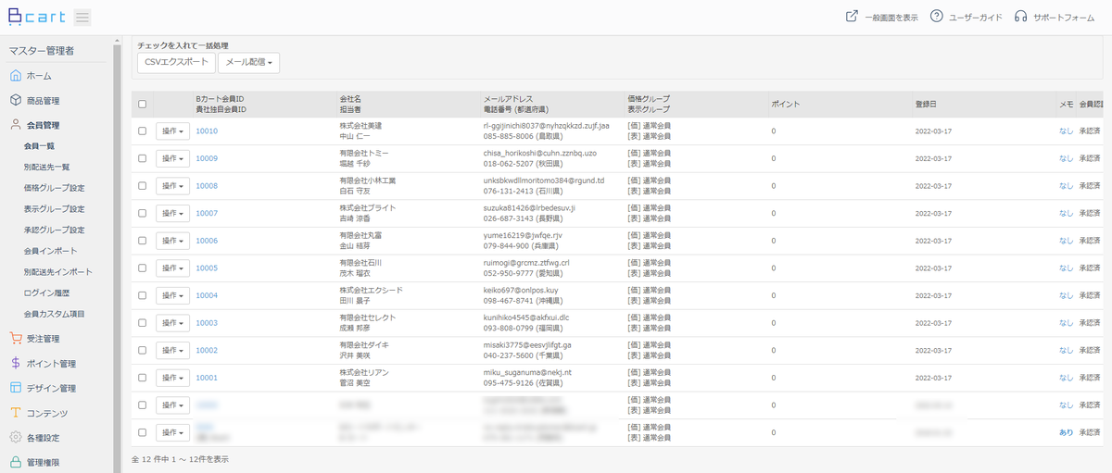Check the box for member 10008
Screen dimensions: 1112x473
pos(142,185)
